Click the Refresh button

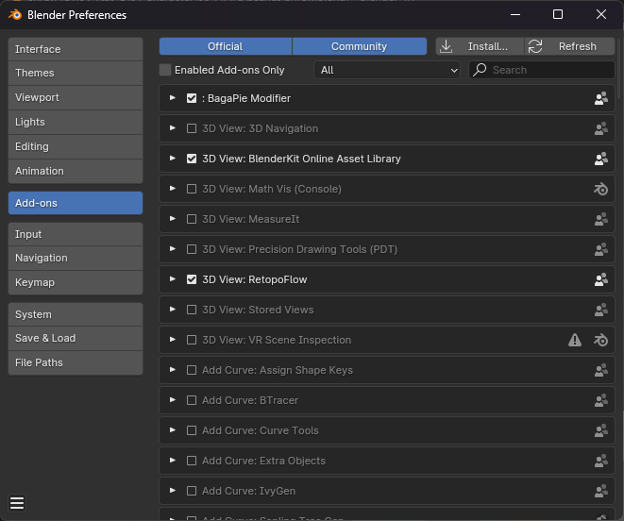pos(570,46)
